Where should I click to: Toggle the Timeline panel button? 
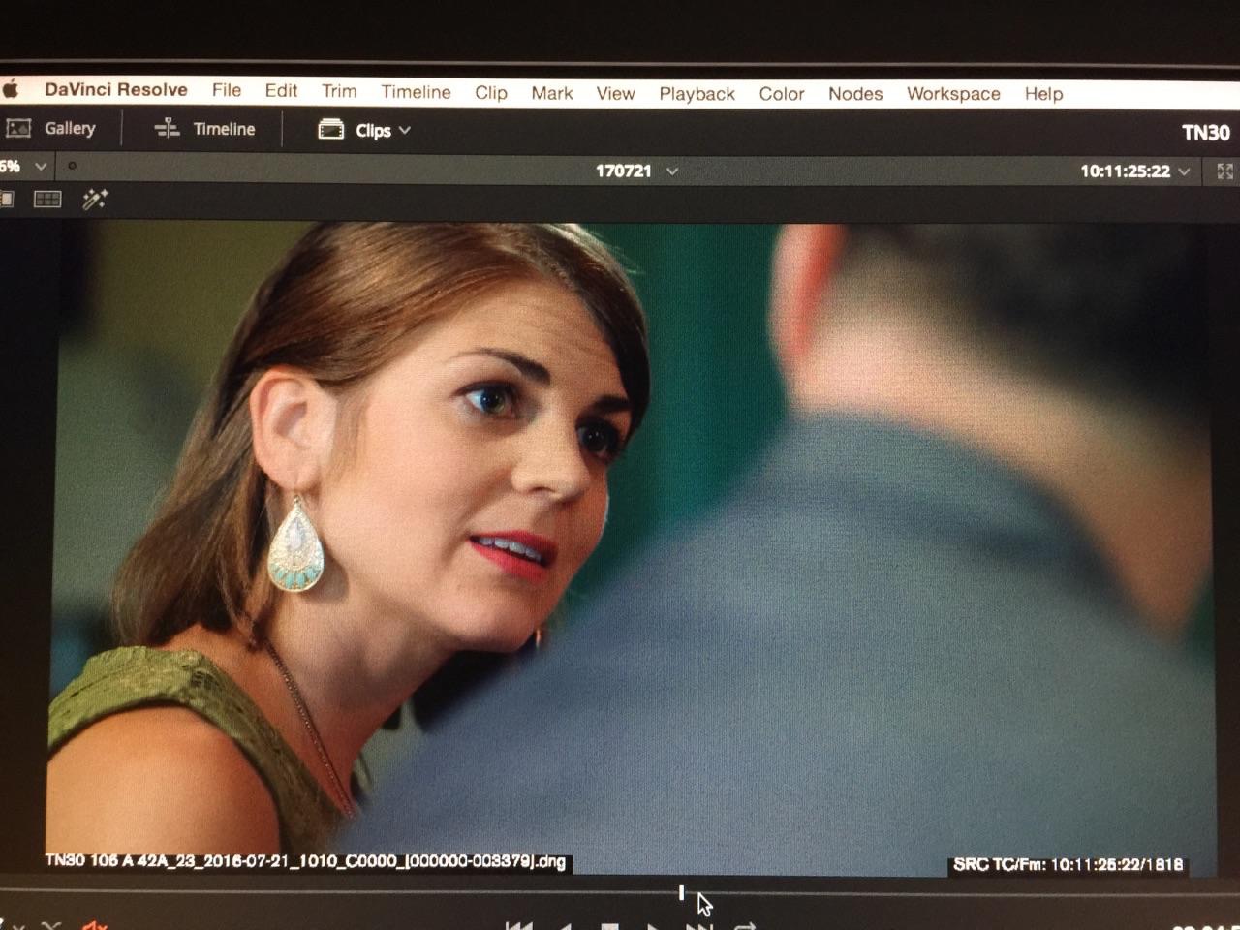205,129
